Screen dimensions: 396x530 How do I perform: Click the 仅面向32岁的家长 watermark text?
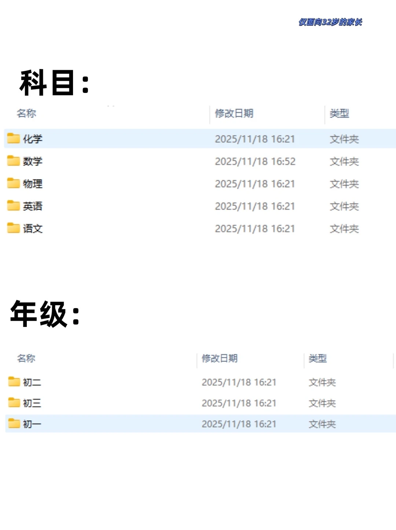[x=330, y=22]
